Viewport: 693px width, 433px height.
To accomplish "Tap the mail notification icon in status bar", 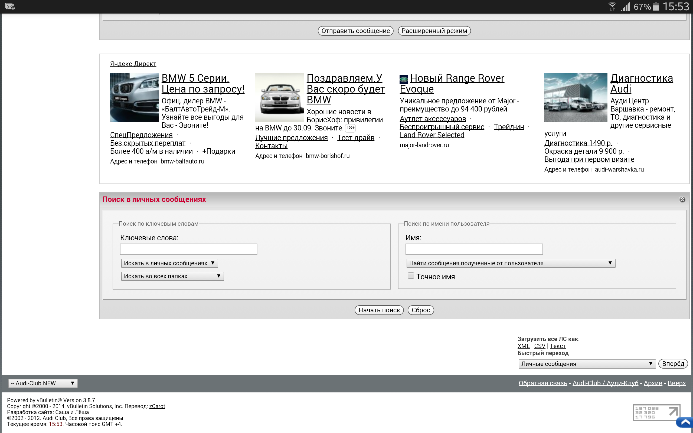I will coord(10,6).
